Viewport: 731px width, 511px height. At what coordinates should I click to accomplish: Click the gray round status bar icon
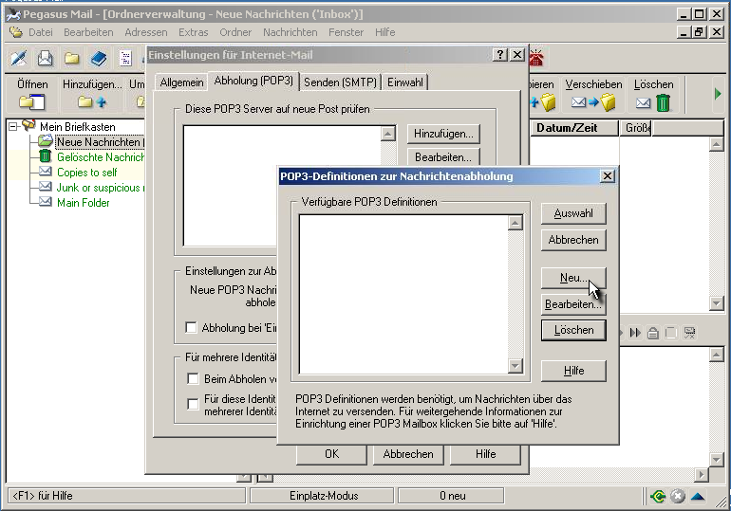(x=678, y=496)
